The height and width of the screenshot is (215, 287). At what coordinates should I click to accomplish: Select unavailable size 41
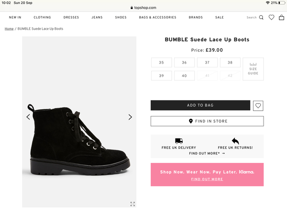click(207, 75)
